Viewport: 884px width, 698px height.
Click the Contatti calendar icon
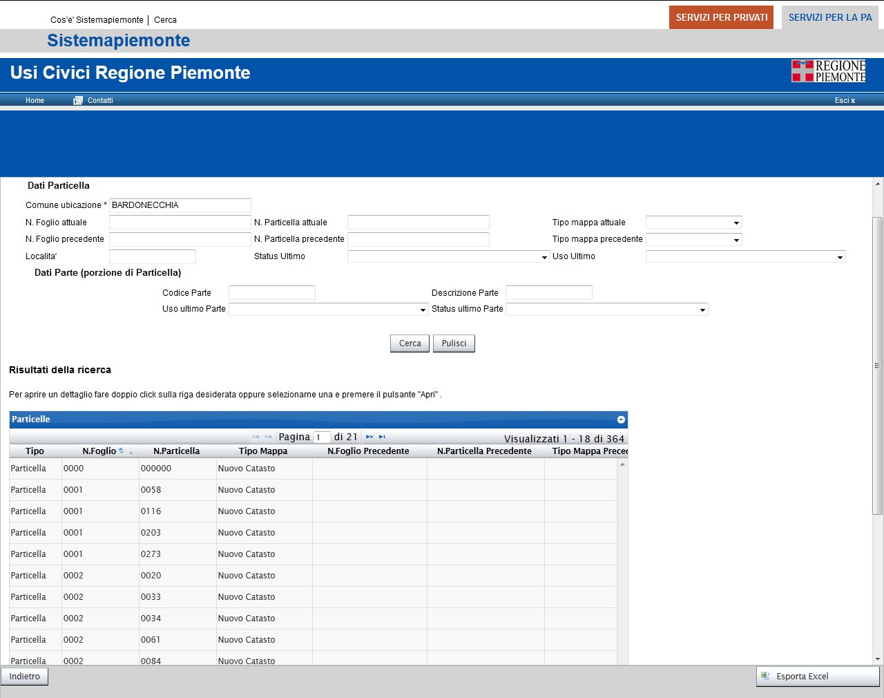(78, 100)
